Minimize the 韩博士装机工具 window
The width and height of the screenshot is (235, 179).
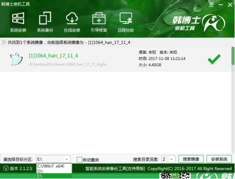(x=221, y=5)
